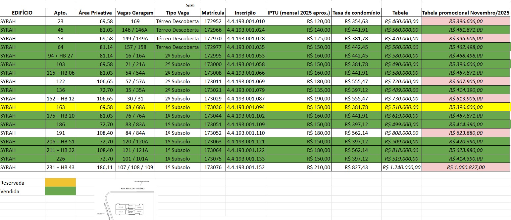This screenshot has width=511, height=220.
Task: Select the "EDIFÍCIO" column header cell
Action: (22, 13)
